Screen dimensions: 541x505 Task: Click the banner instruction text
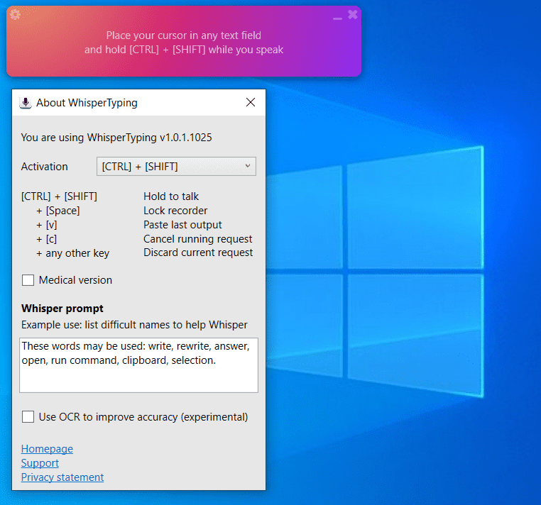[x=184, y=43]
